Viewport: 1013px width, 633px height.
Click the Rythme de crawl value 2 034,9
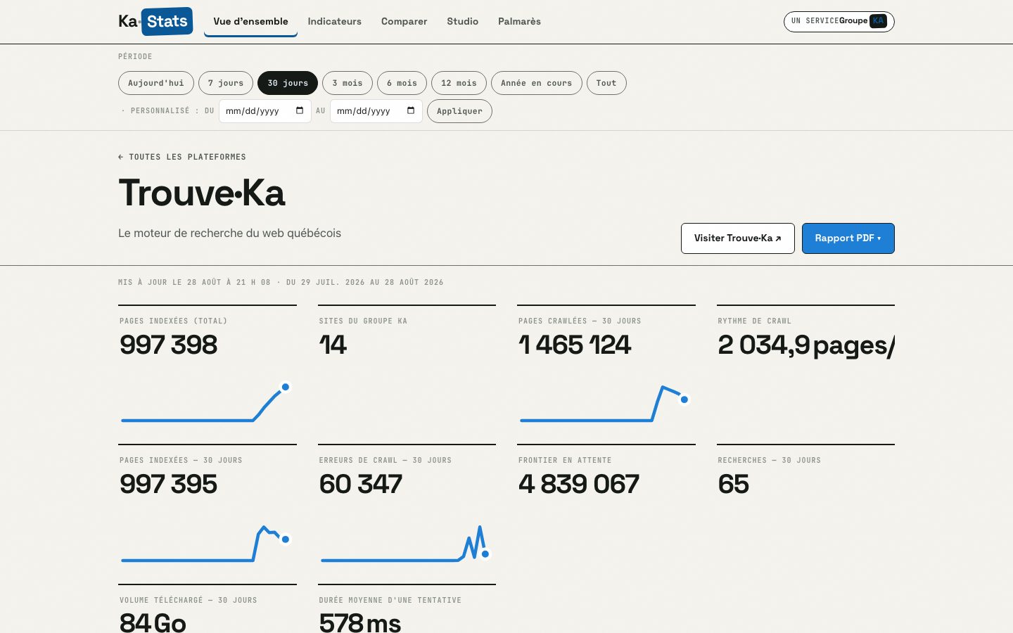806,345
